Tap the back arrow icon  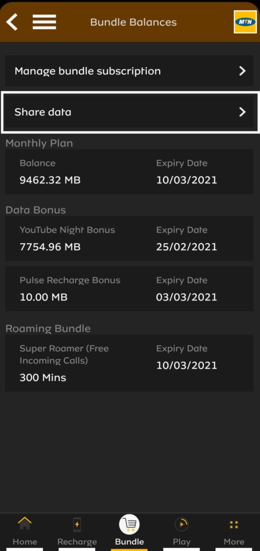pyautogui.click(x=12, y=22)
